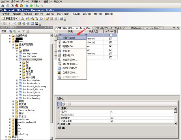
Task: Select Set Primary Key (设置主键) in context menu
Action: pos(69,38)
